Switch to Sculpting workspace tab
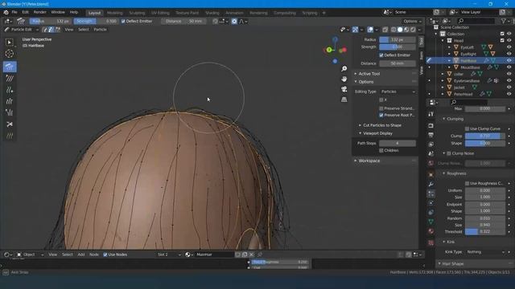The image size is (515, 289). 137,13
